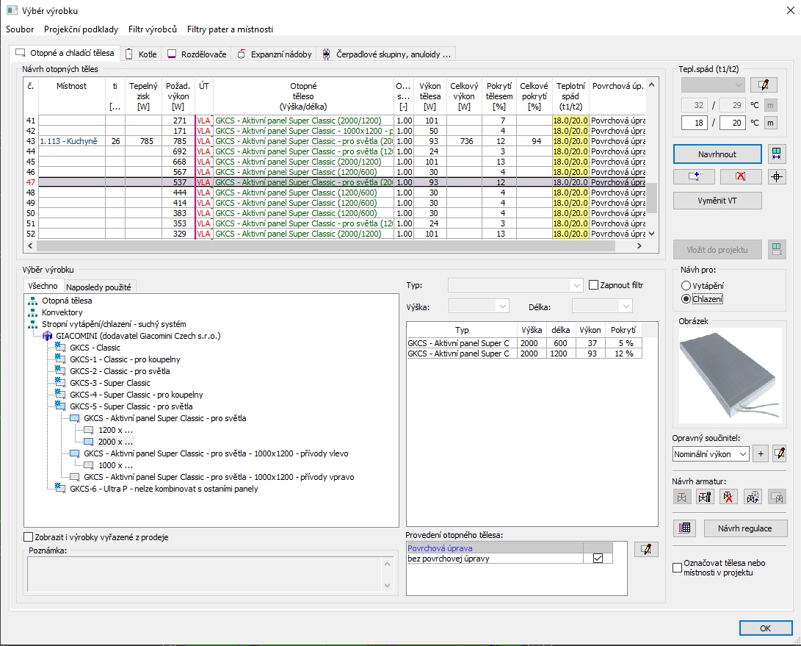Enable the Zapnout filtr checkbox
The width and height of the screenshot is (801, 646).
[x=594, y=285]
